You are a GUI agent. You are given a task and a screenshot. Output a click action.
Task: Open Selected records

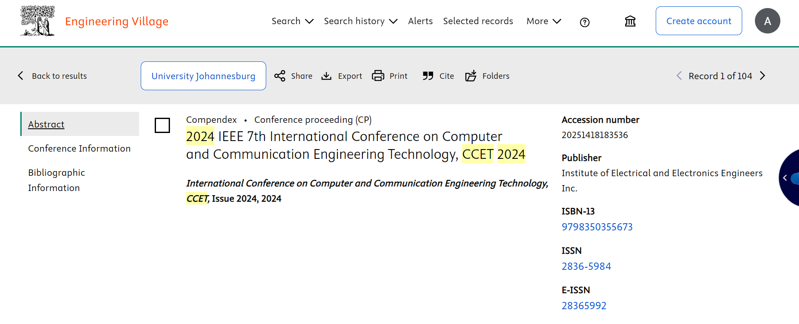pyautogui.click(x=478, y=21)
